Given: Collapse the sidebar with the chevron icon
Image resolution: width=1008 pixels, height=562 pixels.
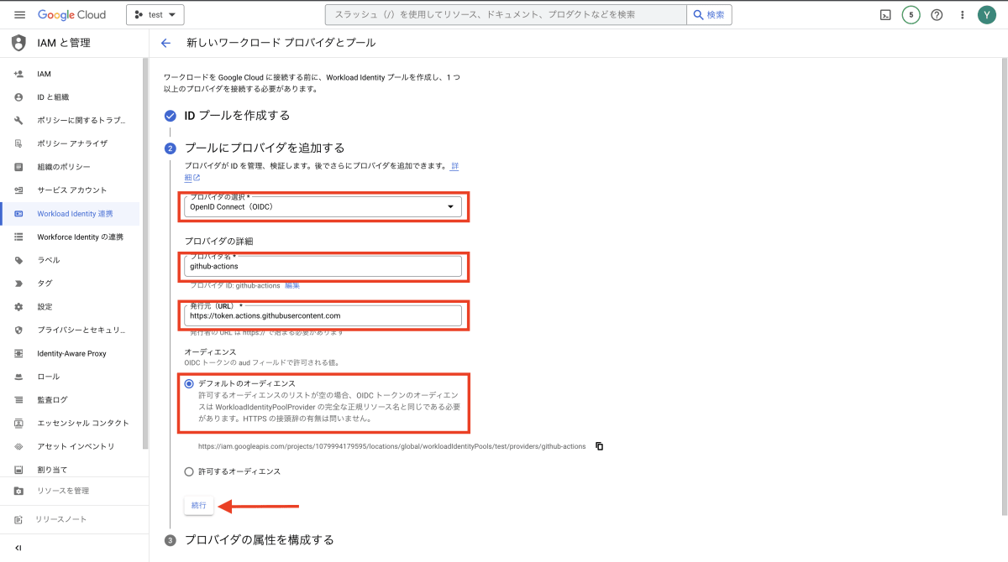Looking at the screenshot, I should click(x=18, y=548).
